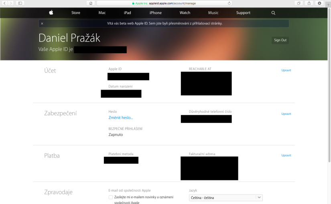Click the Důvěryhodné telefonní číslo label
The width and height of the screenshot is (331, 204).
tap(210, 112)
